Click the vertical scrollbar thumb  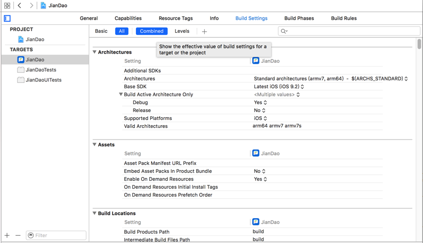click(419, 44)
